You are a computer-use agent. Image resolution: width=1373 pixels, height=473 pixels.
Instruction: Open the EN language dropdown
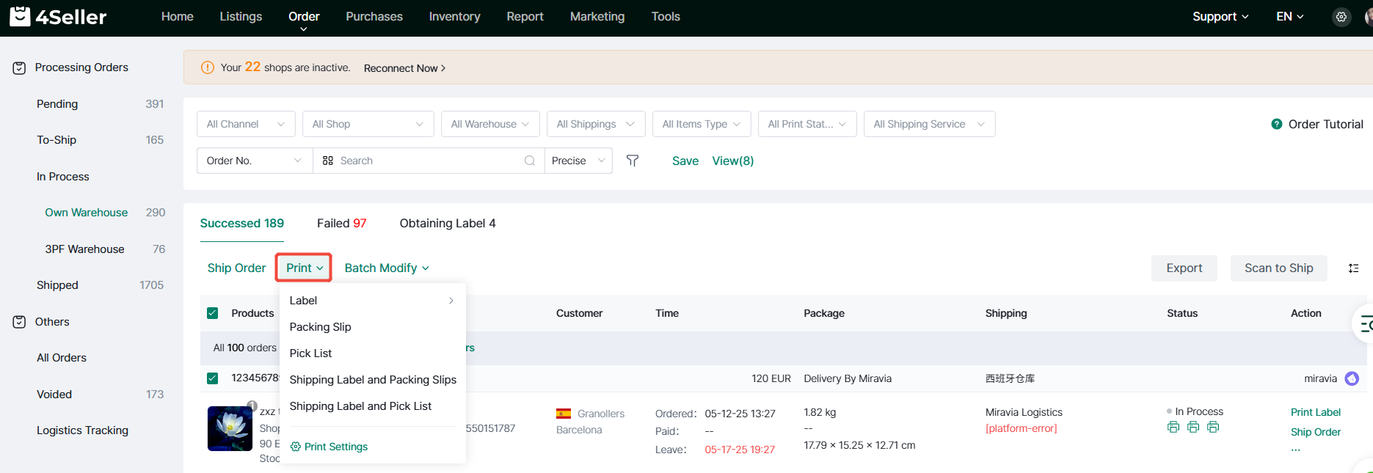[x=1289, y=17]
